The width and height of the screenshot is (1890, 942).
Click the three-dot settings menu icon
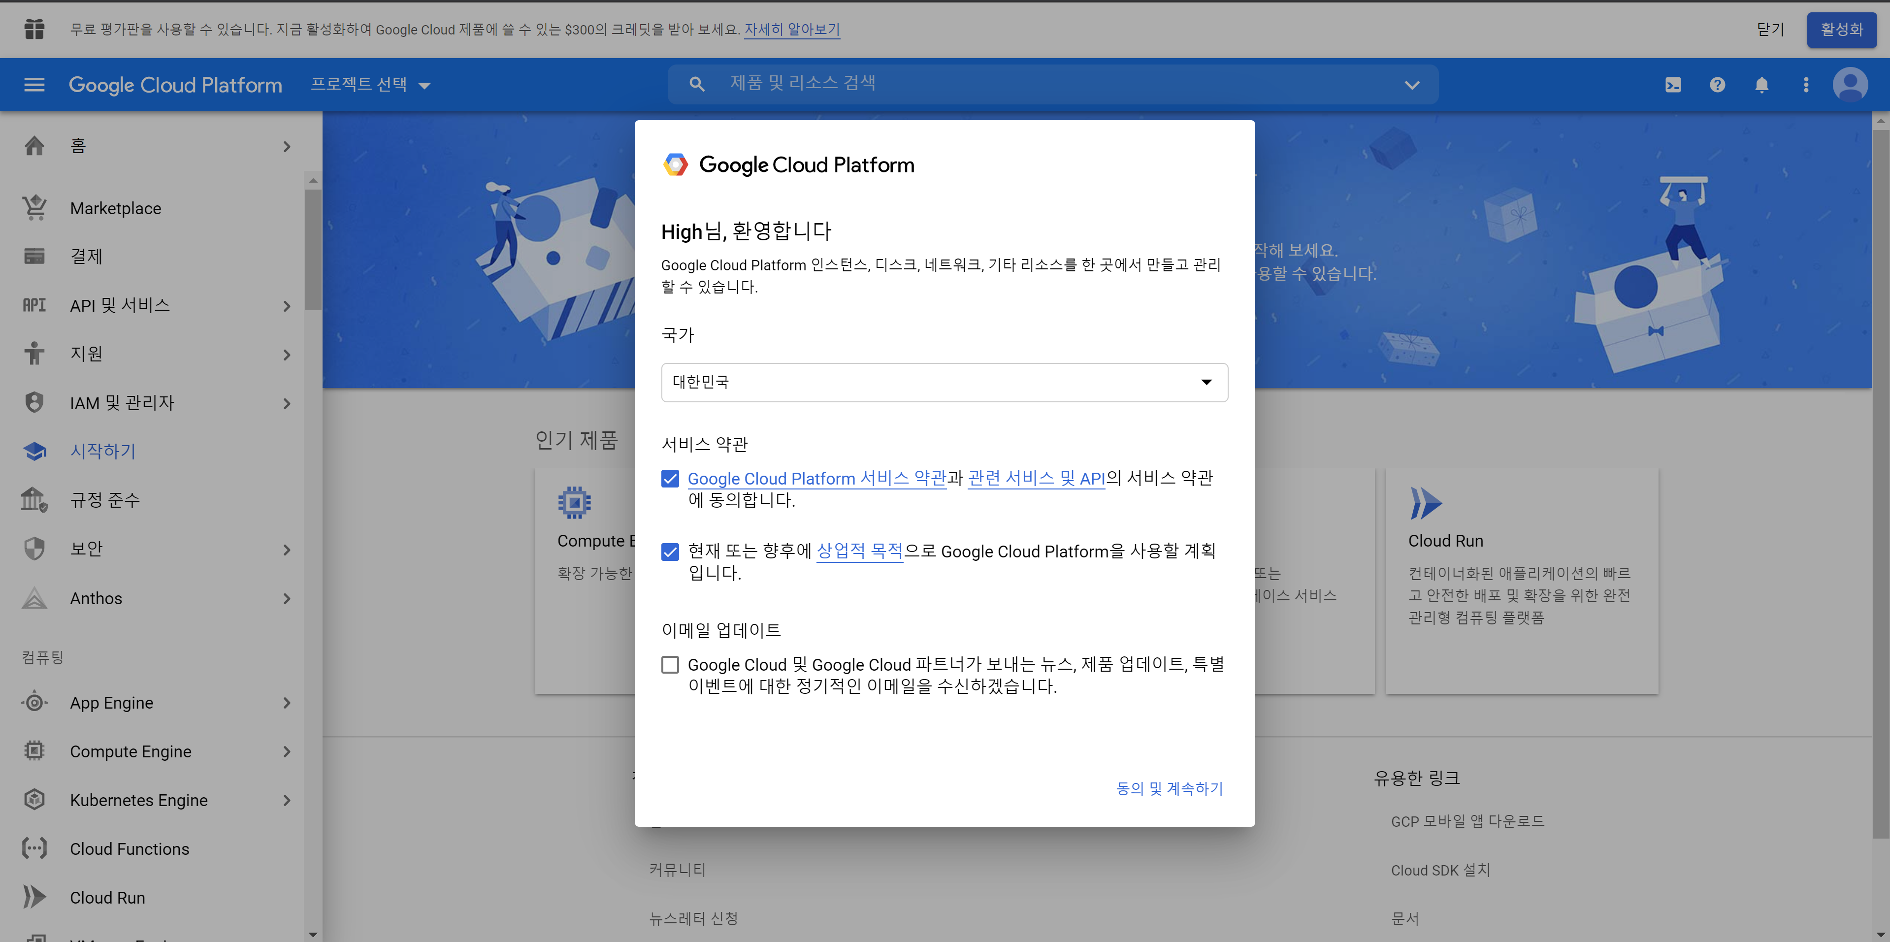(1806, 85)
